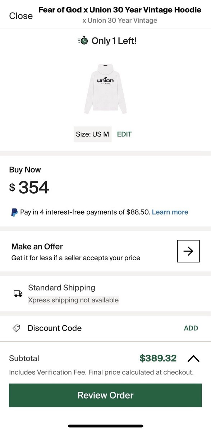
Task: Tap the $389.32 subtotal amount
Action: click(158, 358)
